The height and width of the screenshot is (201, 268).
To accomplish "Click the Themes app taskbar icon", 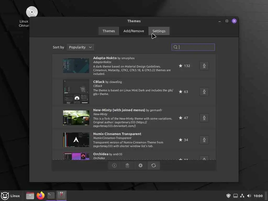I will click(61, 195).
